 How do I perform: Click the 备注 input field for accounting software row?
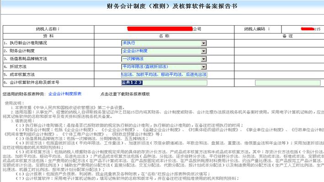288,83
